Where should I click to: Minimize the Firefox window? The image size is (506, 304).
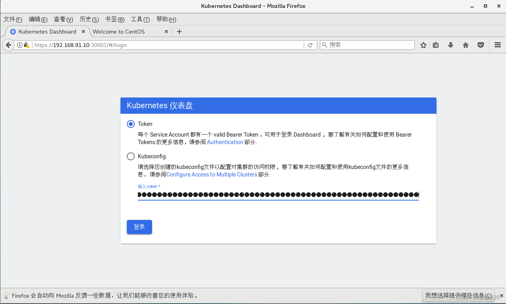pyautogui.click(x=472, y=6)
